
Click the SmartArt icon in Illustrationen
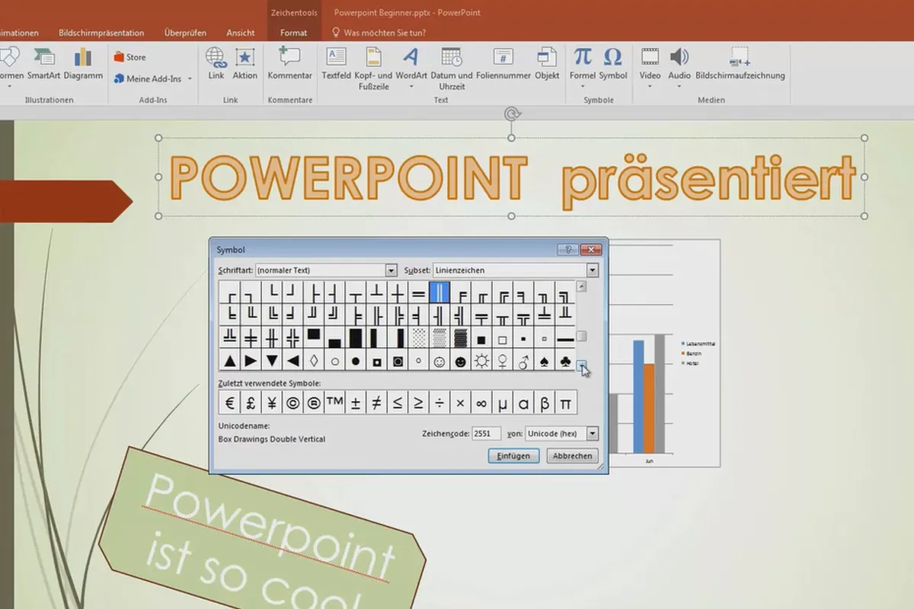tap(43, 57)
